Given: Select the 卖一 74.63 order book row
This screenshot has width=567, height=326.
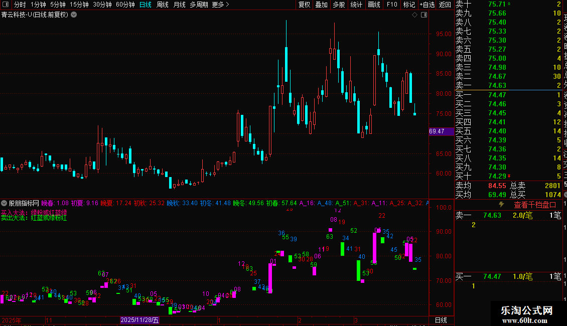Looking at the screenshot, I should [x=508, y=85].
